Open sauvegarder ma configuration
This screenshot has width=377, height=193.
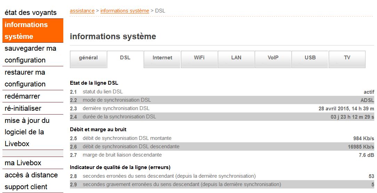(x=30, y=54)
